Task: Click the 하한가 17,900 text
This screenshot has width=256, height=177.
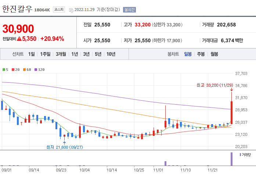Action: [x=167, y=40]
